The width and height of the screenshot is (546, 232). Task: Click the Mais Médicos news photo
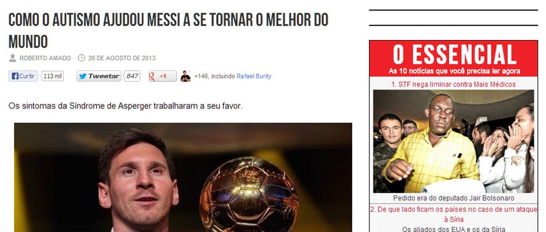tap(454, 141)
